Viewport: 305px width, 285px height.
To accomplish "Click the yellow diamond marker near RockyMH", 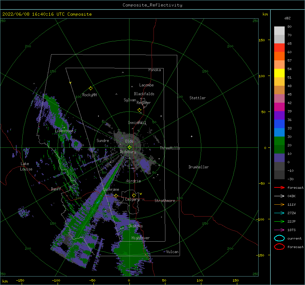I will (x=90, y=88).
